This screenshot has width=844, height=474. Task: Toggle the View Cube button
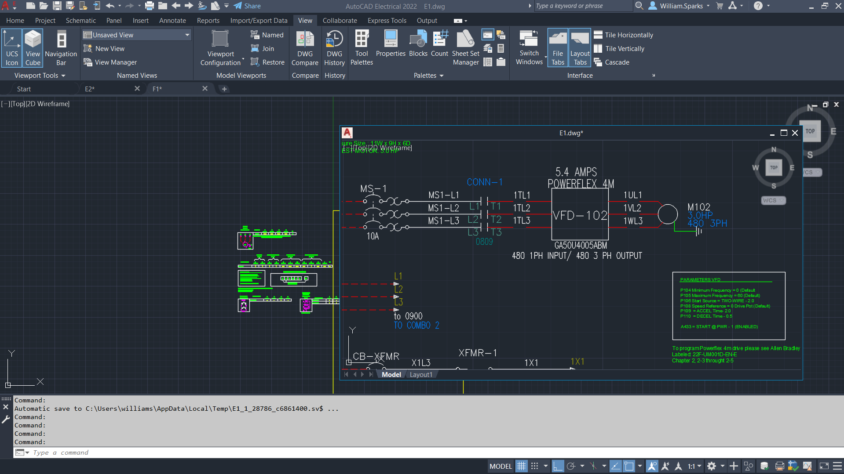click(x=33, y=48)
